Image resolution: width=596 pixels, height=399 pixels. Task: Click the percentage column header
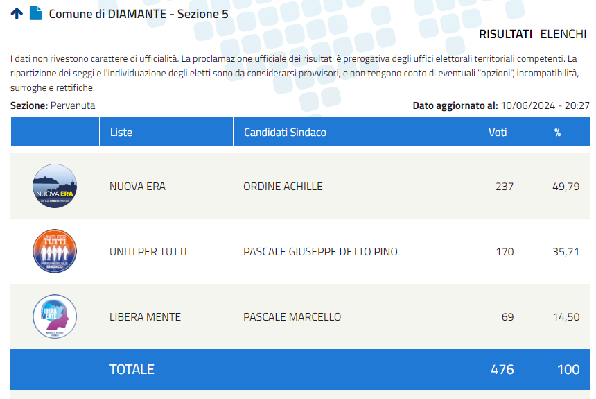coord(557,132)
